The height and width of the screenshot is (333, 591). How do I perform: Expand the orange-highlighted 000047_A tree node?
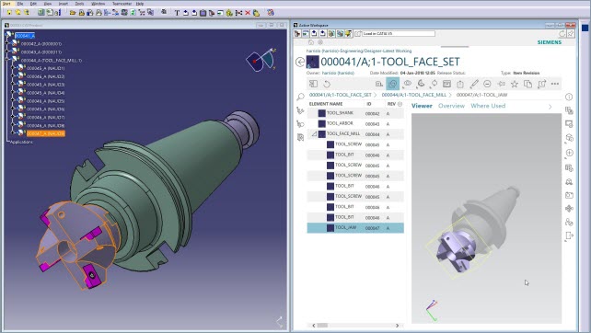tap(13, 133)
